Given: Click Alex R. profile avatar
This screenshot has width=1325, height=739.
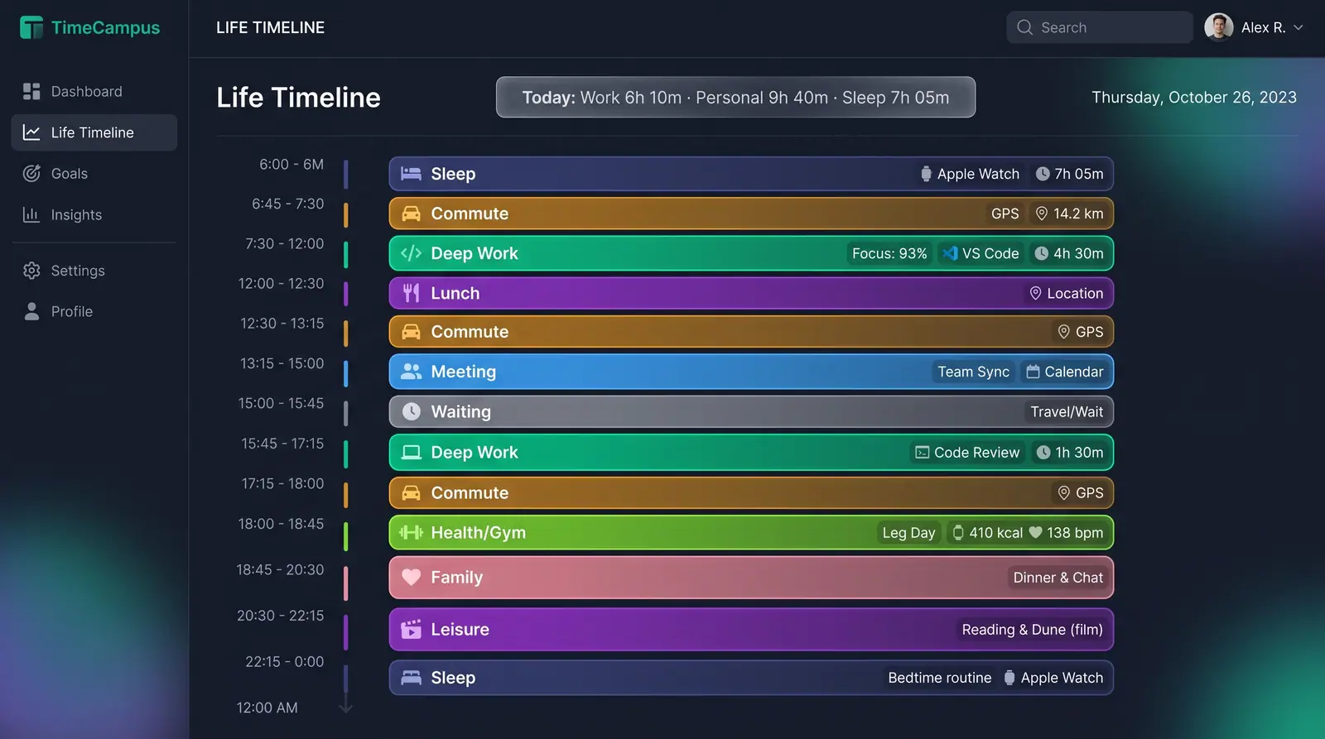Looking at the screenshot, I should pyautogui.click(x=1218, y=27).
